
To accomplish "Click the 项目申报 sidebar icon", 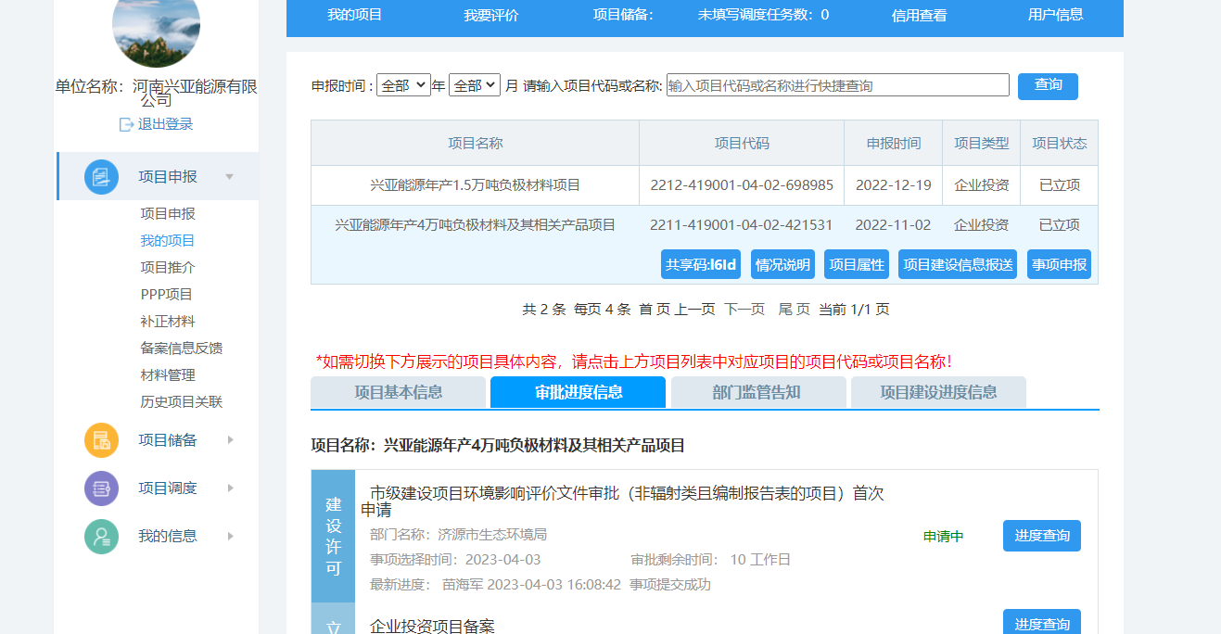I will tap(101, 177).
